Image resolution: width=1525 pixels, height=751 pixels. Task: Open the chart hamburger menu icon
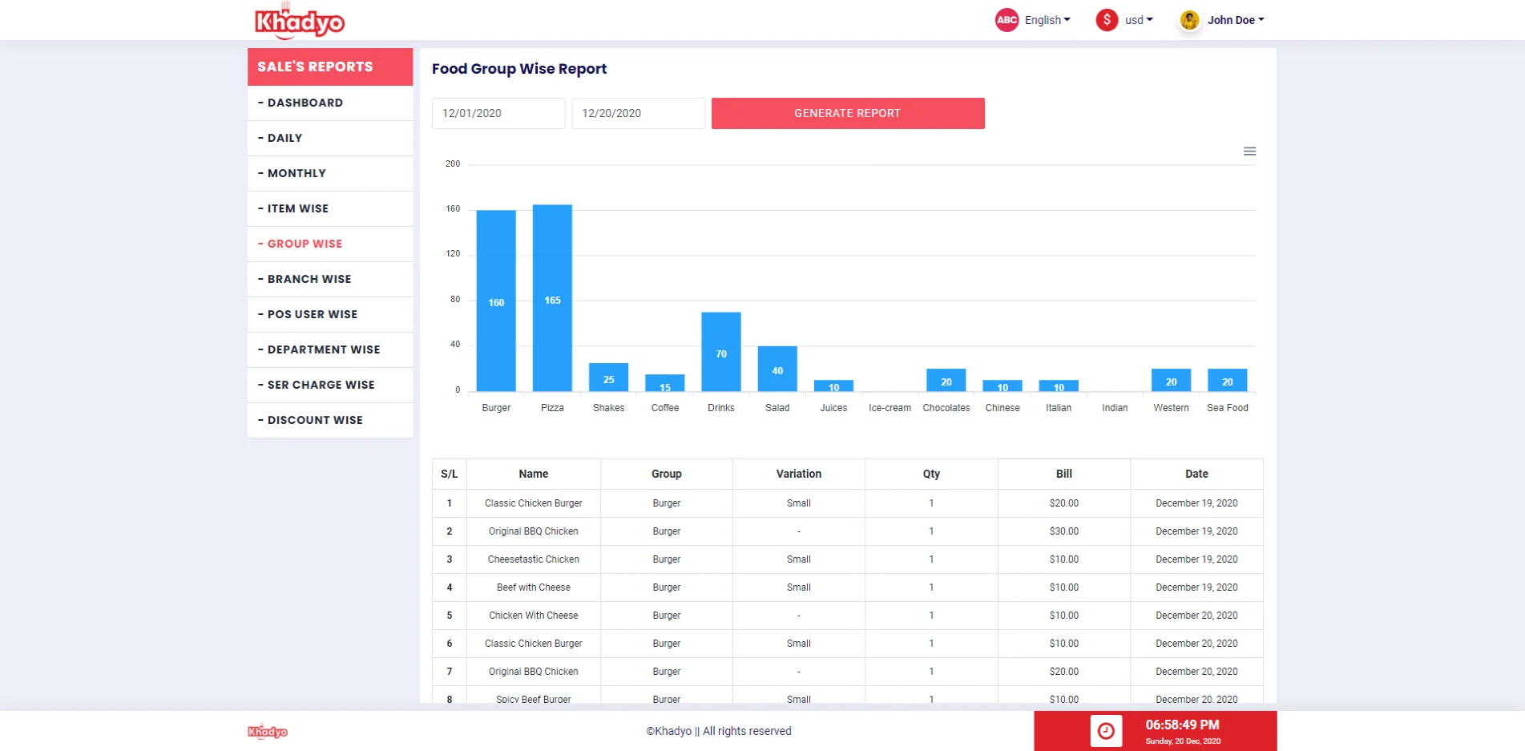pos(1249,151)
